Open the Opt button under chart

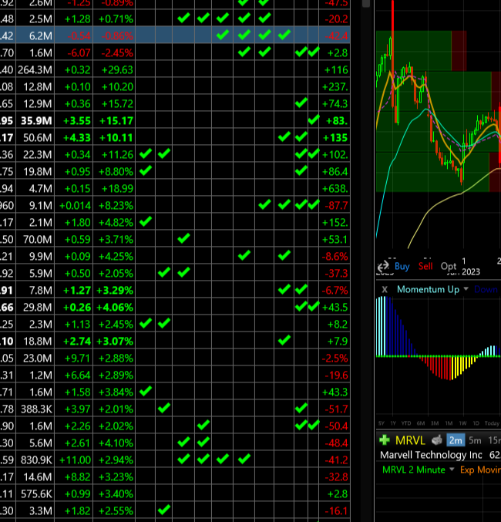tap(449, 266)
